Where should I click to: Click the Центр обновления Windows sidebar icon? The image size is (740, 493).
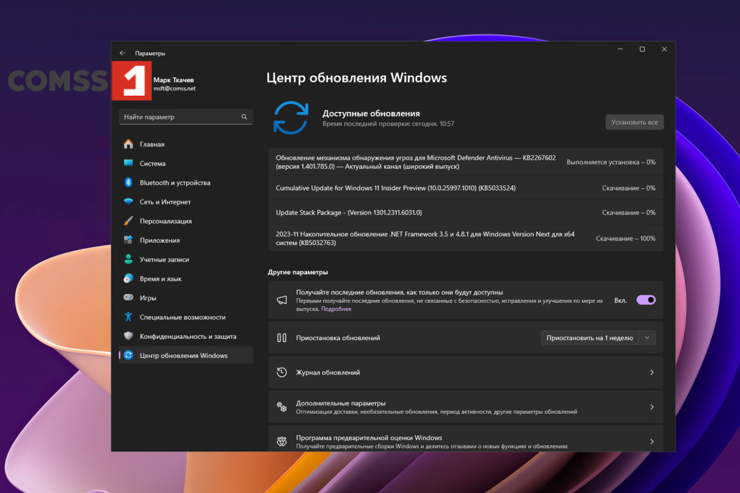point(128,355)
